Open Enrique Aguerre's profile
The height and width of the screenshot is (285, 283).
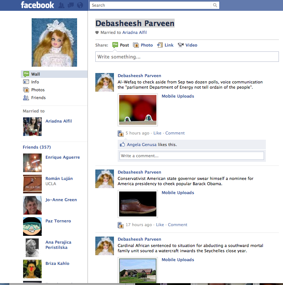(63, 157)
